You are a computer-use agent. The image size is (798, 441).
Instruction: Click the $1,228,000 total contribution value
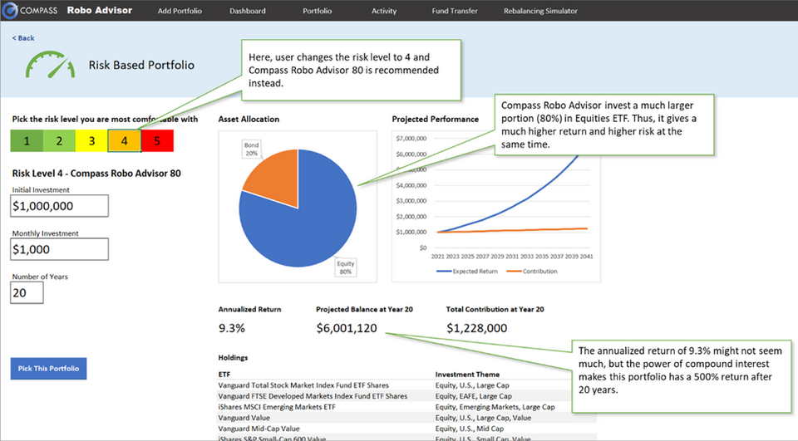point(477,328)
